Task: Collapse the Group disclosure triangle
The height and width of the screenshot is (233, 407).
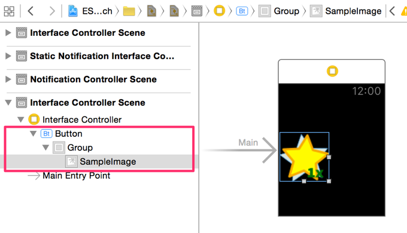Action: (x=45, y=148)
